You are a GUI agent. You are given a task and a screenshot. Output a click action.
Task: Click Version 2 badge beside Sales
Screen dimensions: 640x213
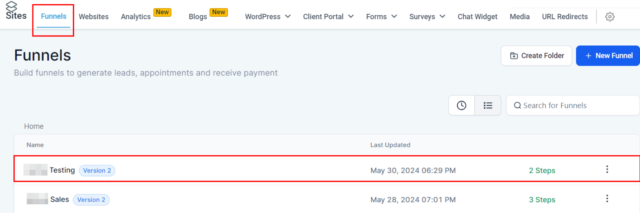click(x=91, y=200)
